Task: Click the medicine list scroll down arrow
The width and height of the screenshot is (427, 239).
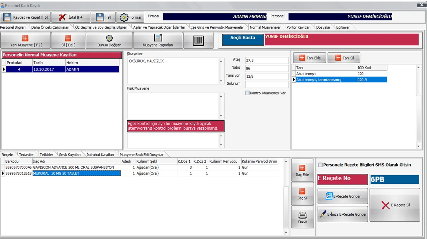Action: (286, 233)
